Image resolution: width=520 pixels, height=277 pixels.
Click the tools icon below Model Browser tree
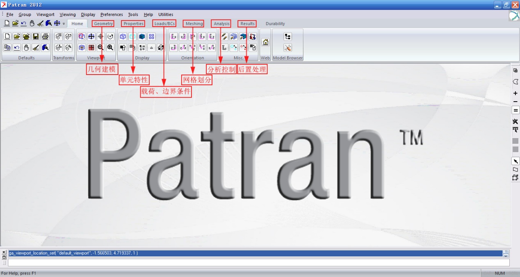288,48
